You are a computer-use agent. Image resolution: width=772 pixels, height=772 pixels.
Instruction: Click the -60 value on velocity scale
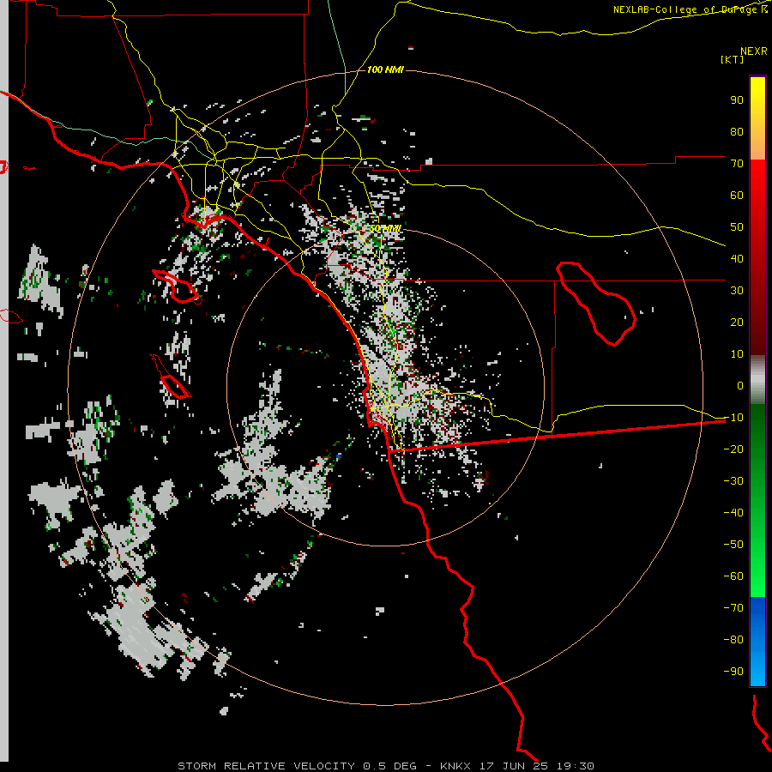tap(733, 576)
